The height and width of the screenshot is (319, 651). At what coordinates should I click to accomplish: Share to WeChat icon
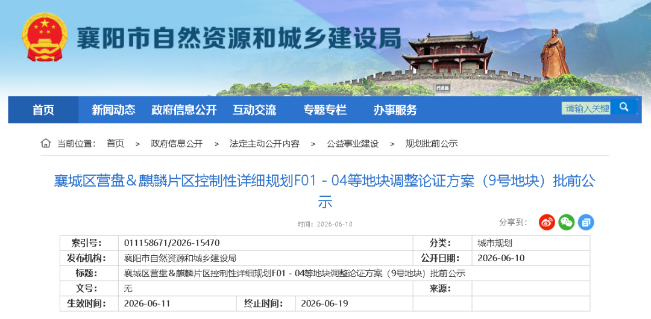(566, 222)
